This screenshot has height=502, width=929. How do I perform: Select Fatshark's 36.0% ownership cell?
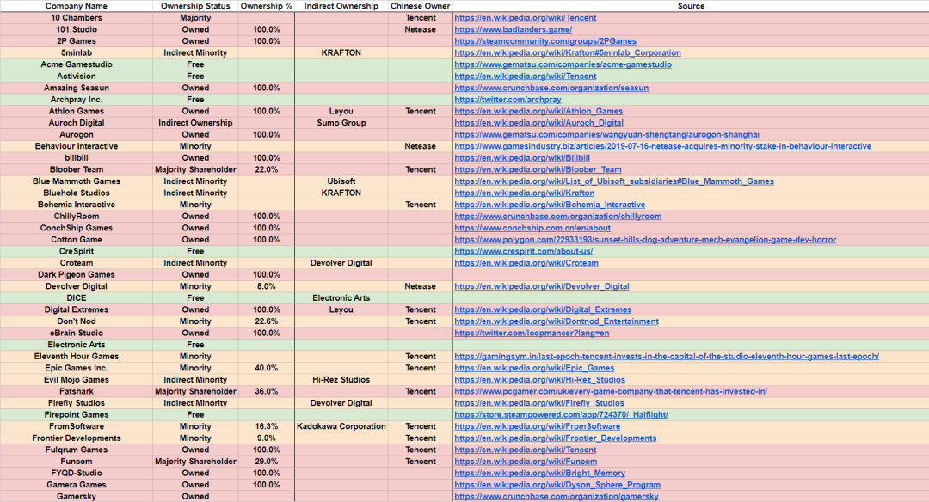[x=266, y=391]
